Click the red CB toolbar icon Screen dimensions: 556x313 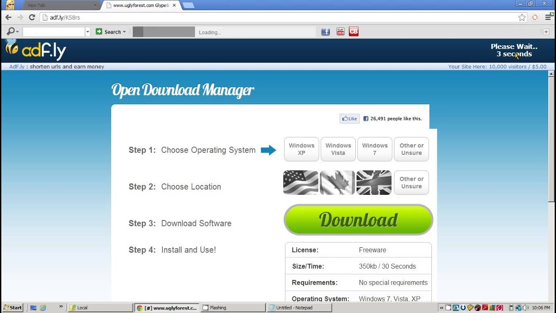pos(354,31)
